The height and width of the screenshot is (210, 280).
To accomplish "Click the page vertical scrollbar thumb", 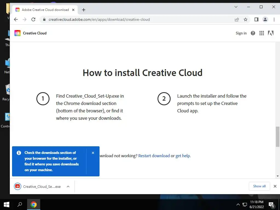I will point(278,137).
